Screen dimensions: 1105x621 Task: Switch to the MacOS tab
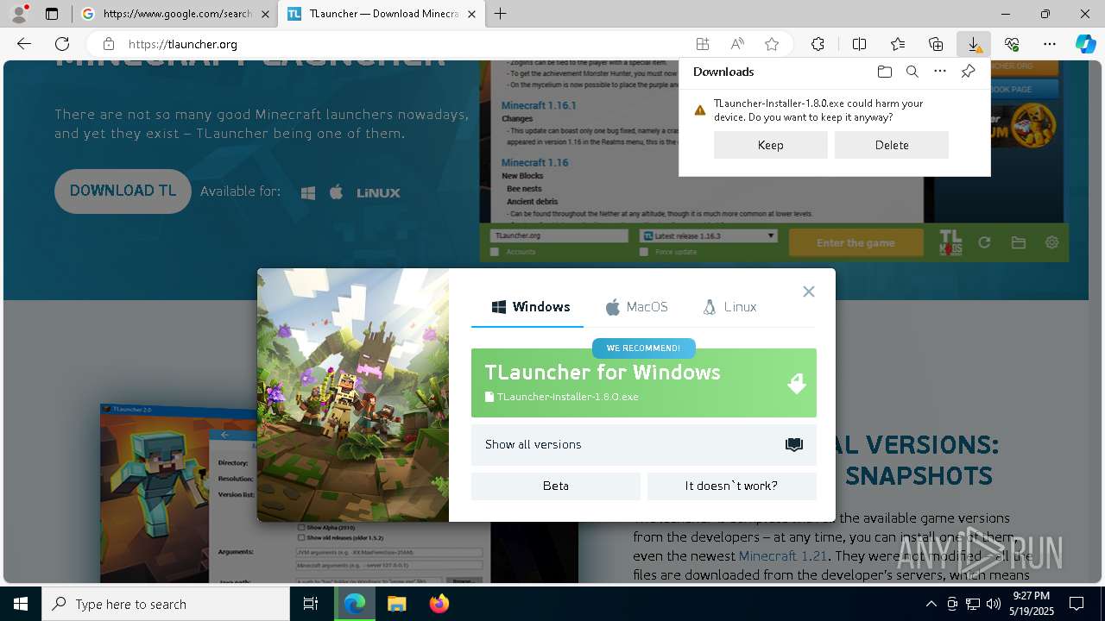pyautogui.click(x=637, y=307)
